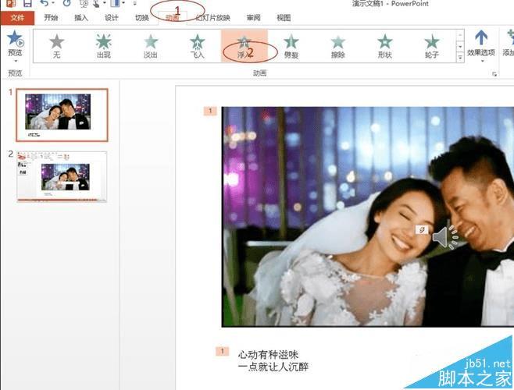Open customize quick access toolbar menu
The width and height of the screenshot is (514, 390).
(x=134, y=3)
